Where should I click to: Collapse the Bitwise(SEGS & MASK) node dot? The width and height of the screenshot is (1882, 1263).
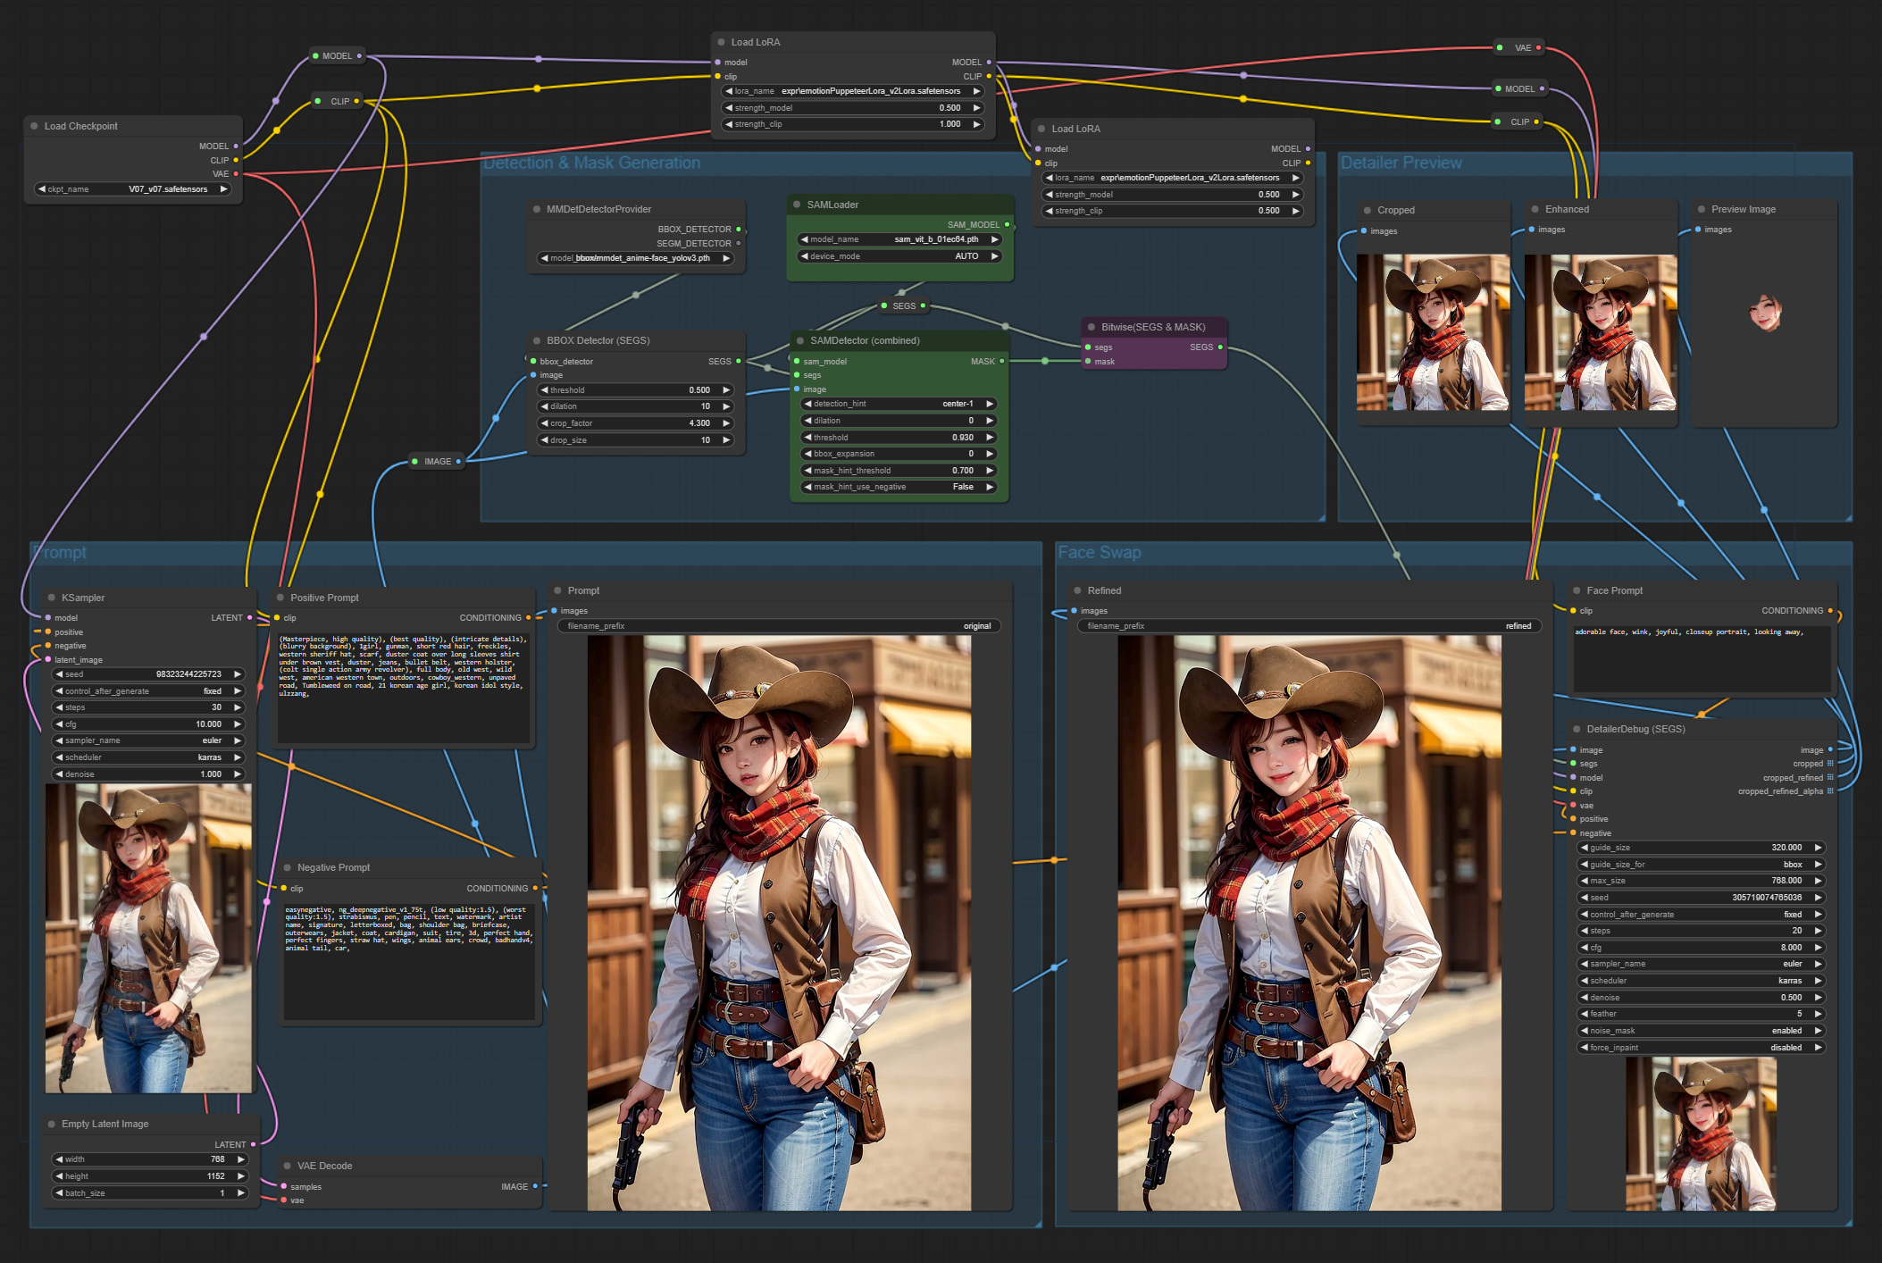point(1092,327)
